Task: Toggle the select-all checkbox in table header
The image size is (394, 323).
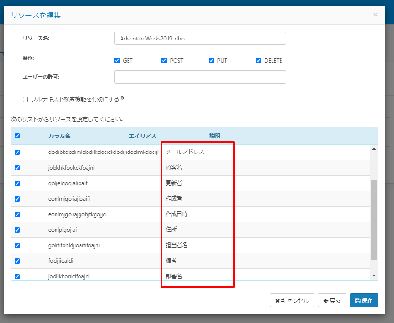Action: point(17,136)
